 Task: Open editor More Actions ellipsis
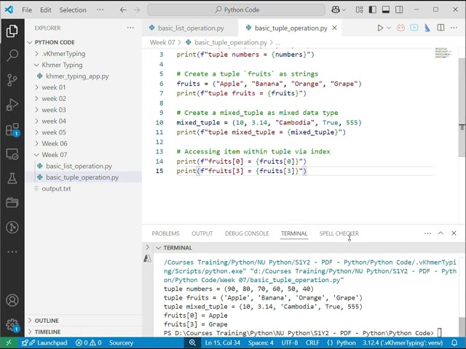pos(454,28)
